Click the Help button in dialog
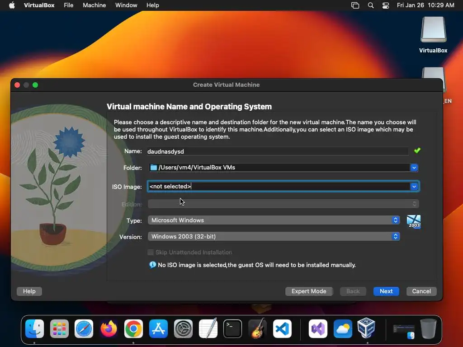 coord(29,291)
